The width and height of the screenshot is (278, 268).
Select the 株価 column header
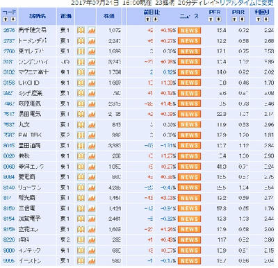tap(109, 16)
